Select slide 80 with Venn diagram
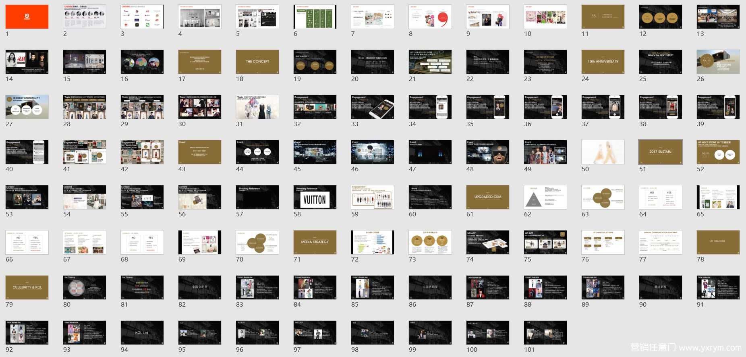Viewport: 746px width, 357px height. 85,287
